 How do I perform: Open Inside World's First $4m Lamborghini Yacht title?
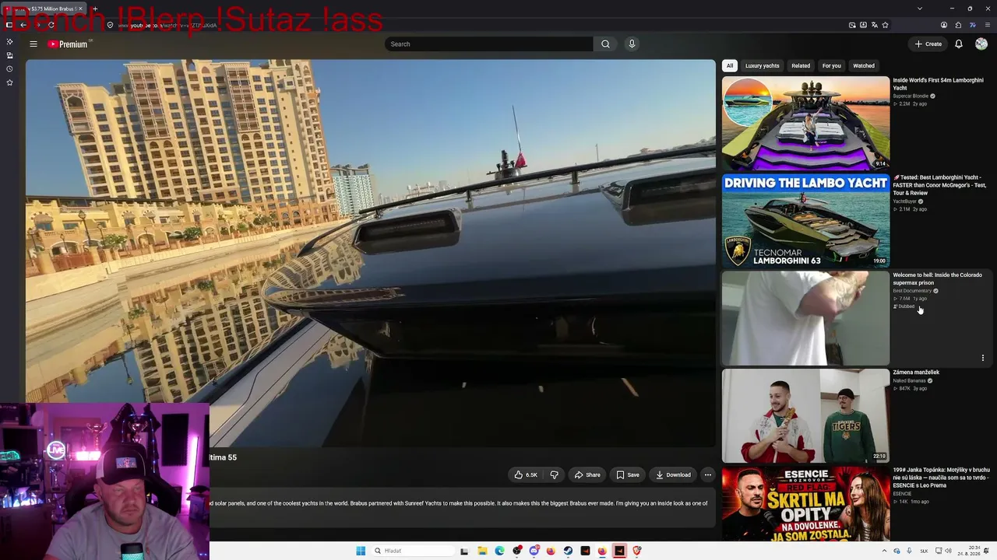tap(938, 84)
